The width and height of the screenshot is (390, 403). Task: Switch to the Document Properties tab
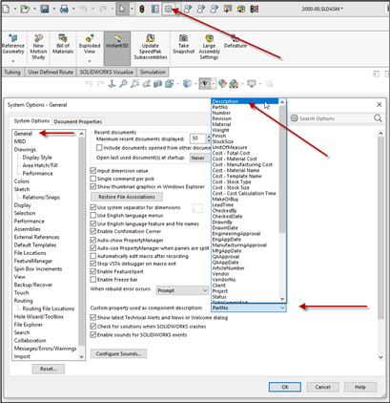(x=78, y=121)
